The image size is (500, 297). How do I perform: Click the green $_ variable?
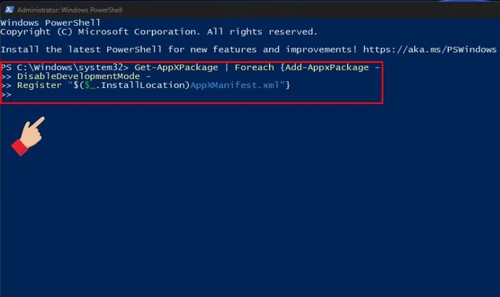click(90, 86)
